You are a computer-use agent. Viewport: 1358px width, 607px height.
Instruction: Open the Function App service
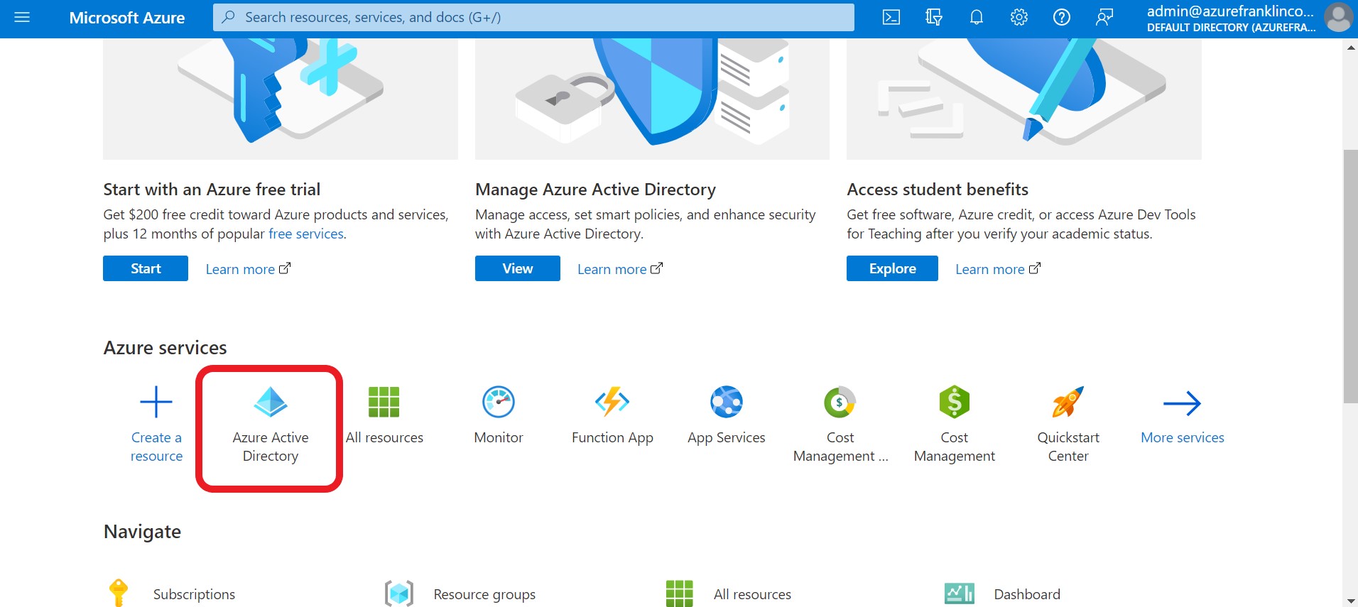pyautogui.click(x=612, y=417)
